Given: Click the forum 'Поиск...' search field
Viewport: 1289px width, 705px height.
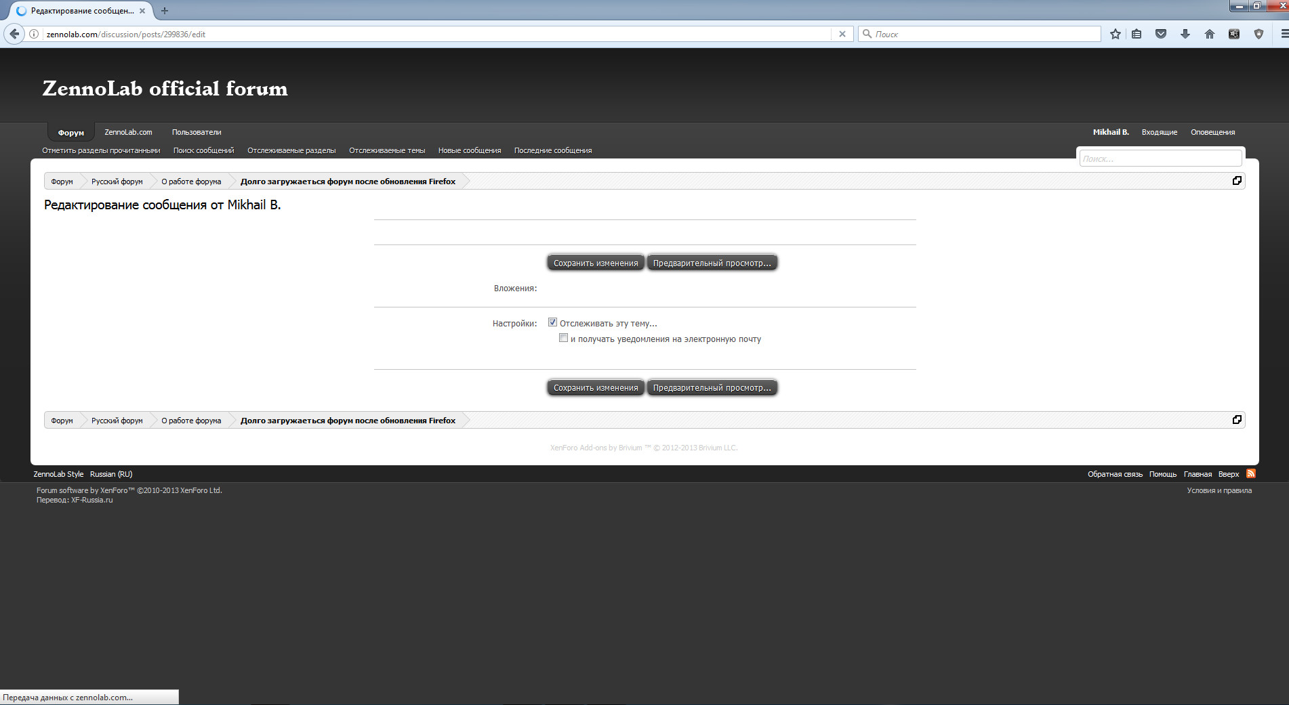Looking at the screenshot, I should 1160,158.
